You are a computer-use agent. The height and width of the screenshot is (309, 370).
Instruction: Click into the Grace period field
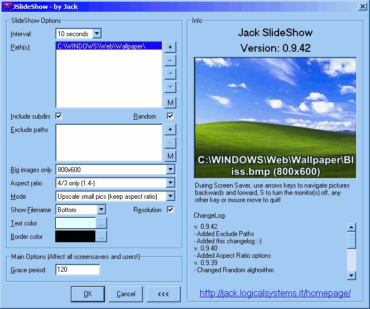tap(78, 269)
